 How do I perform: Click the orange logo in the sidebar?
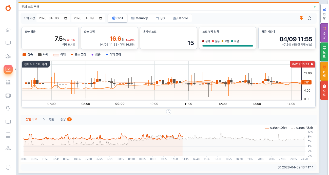(x=8, y=8)
